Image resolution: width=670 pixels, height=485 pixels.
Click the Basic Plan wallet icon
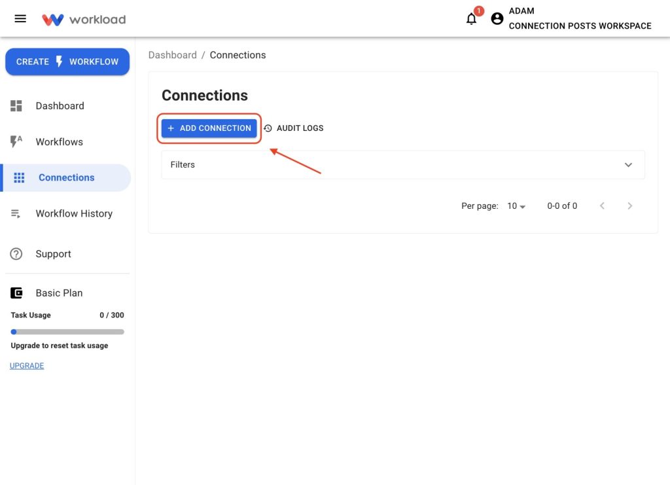16,293
